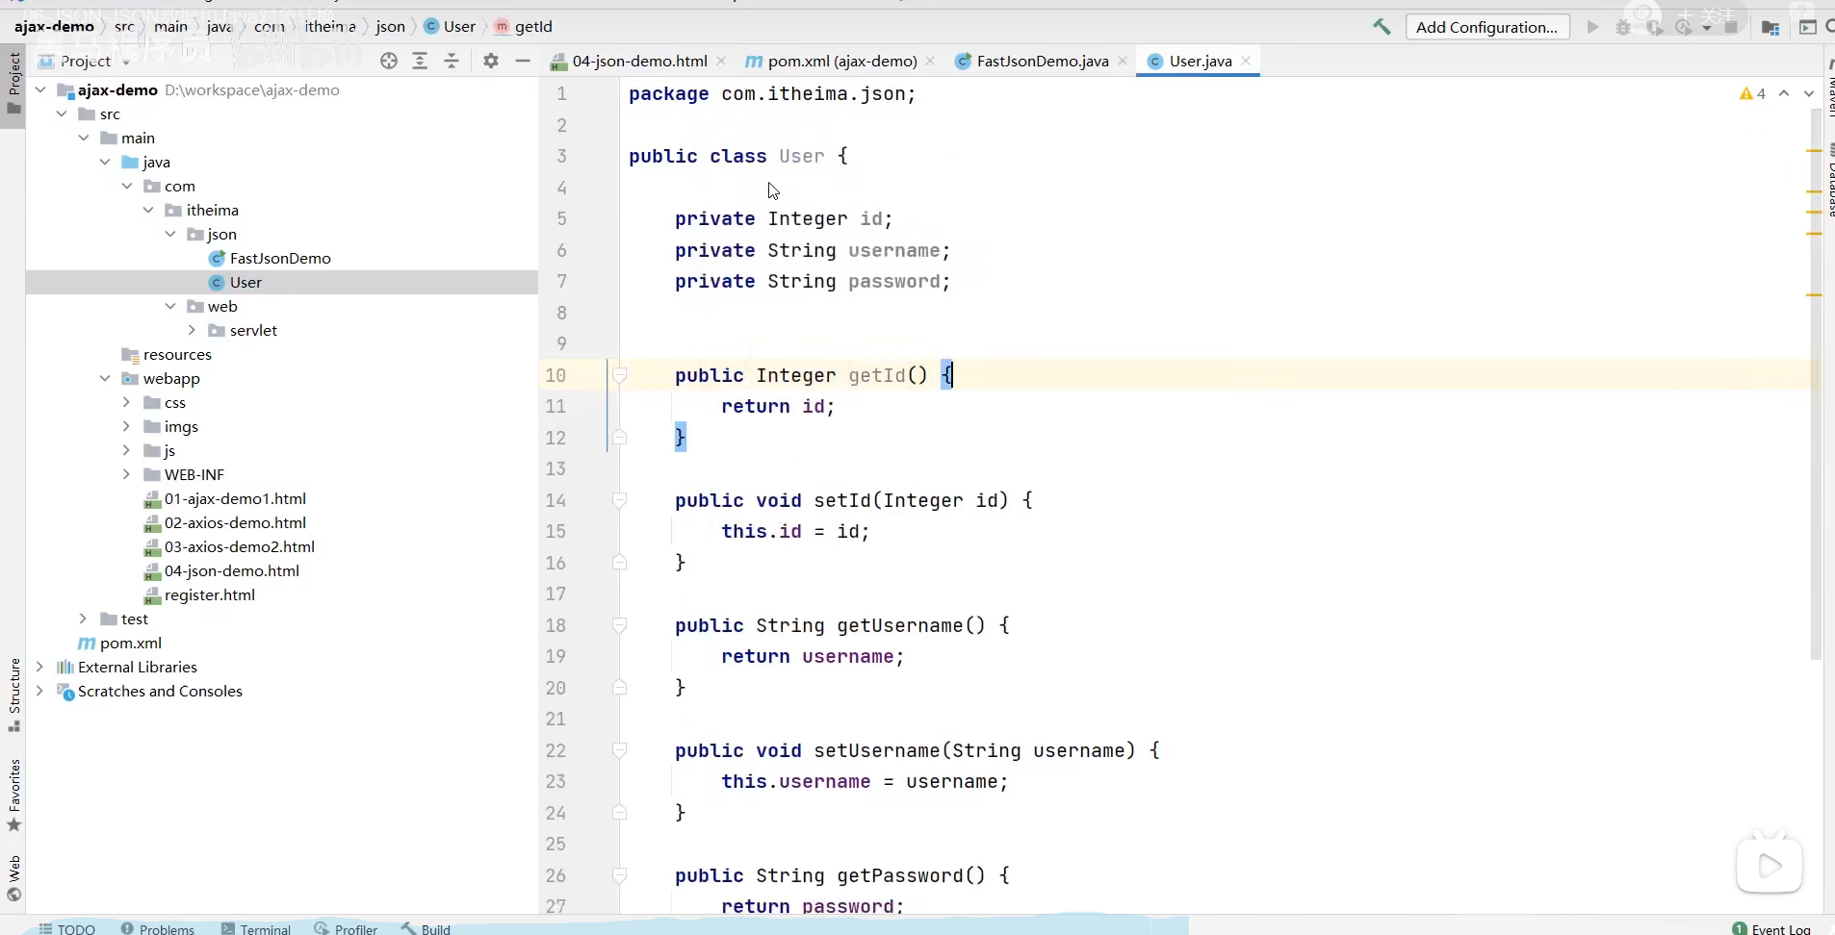
Task: Open the Project view dropdown arrow
Action: (126, 62)
